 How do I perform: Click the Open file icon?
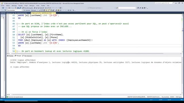click(16, 8)
